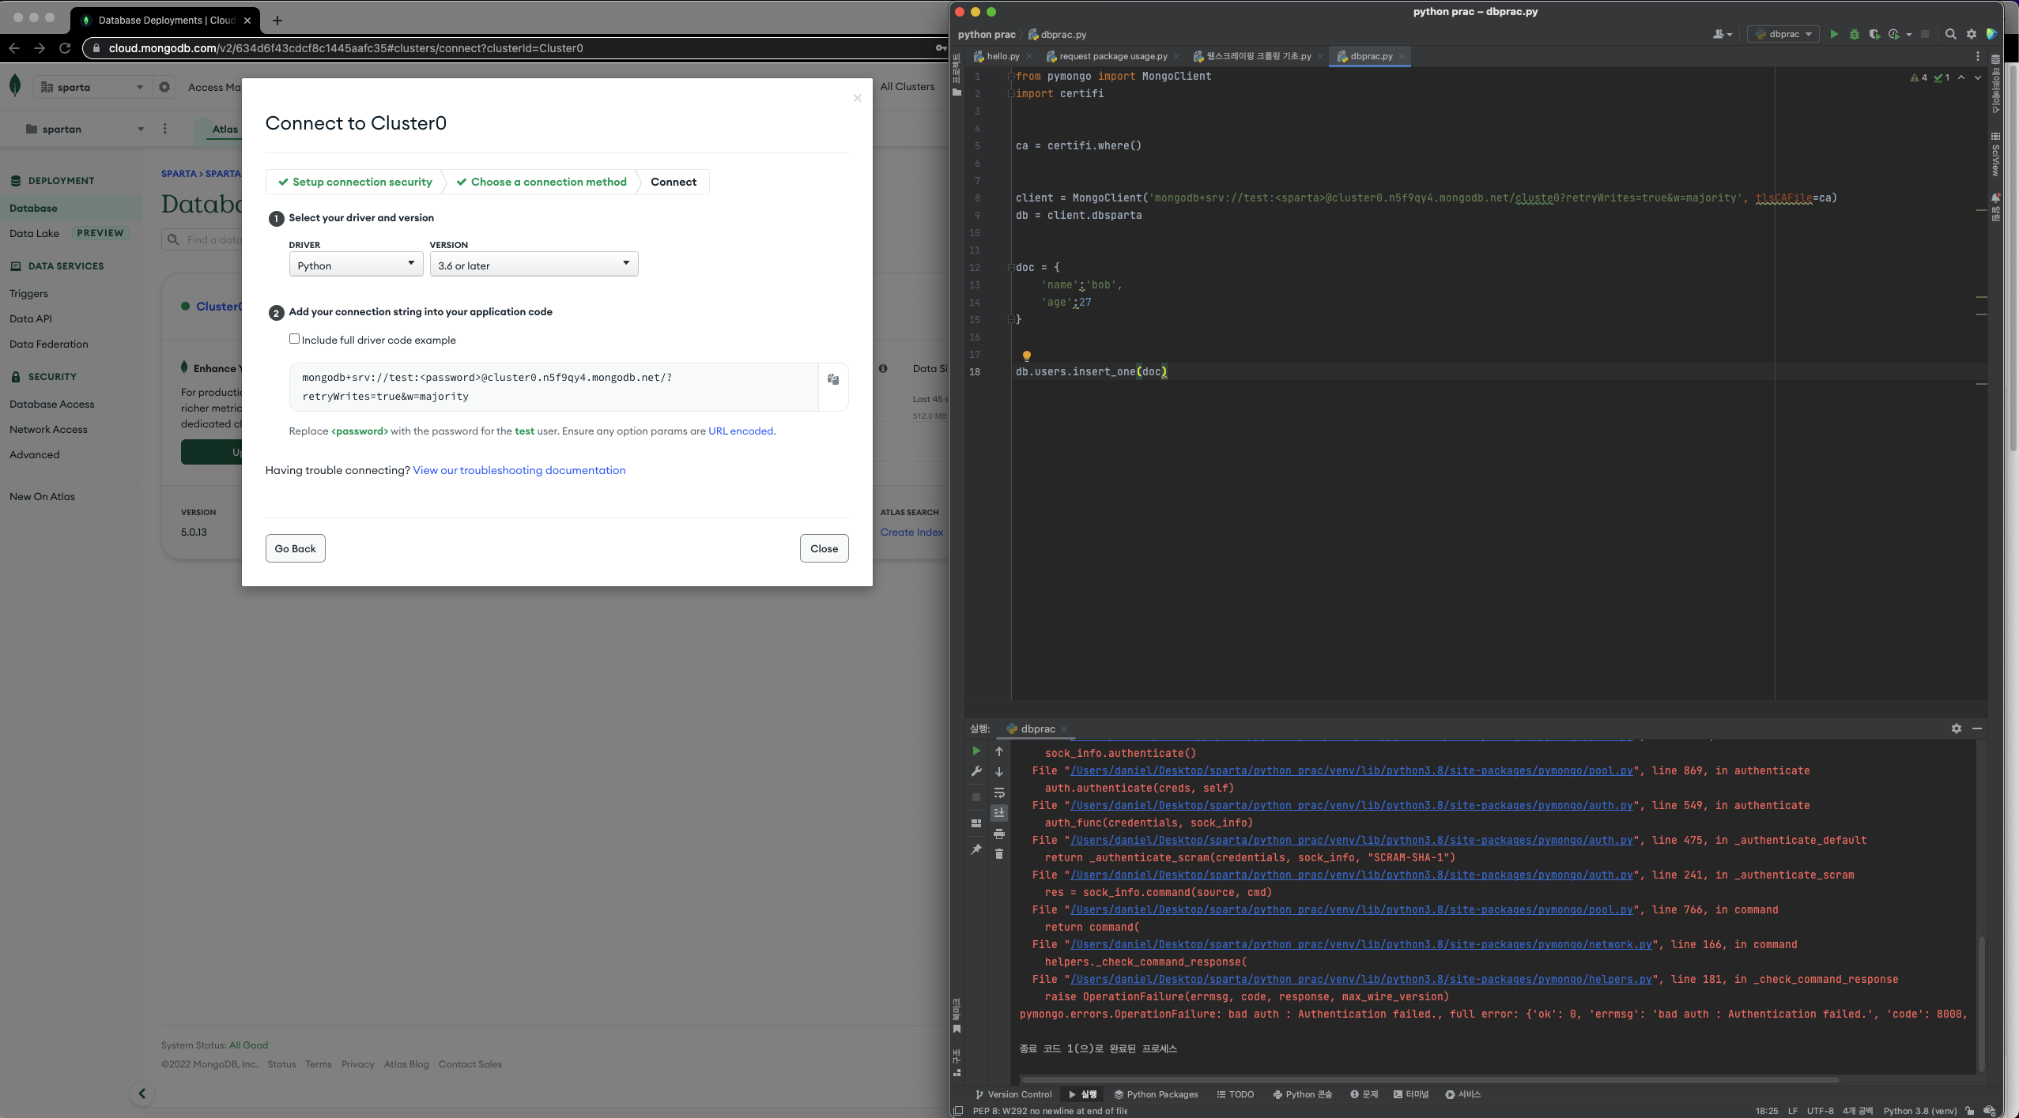Expand the profiler run options arrow

[x=1909, y=35]
